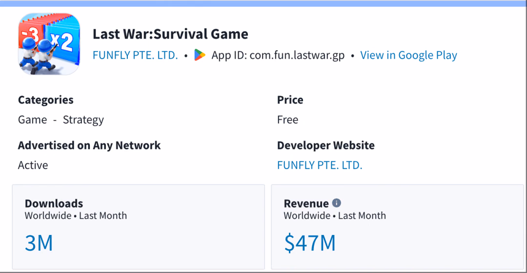Click the Active advertising status
The width and height of the screenshot is (527, 273).
click(33, 165)
